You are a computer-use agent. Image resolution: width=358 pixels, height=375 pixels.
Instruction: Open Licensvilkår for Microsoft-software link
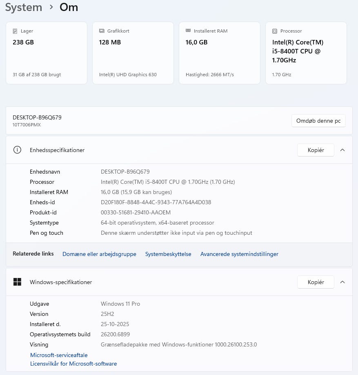click(x=73, y=364)
